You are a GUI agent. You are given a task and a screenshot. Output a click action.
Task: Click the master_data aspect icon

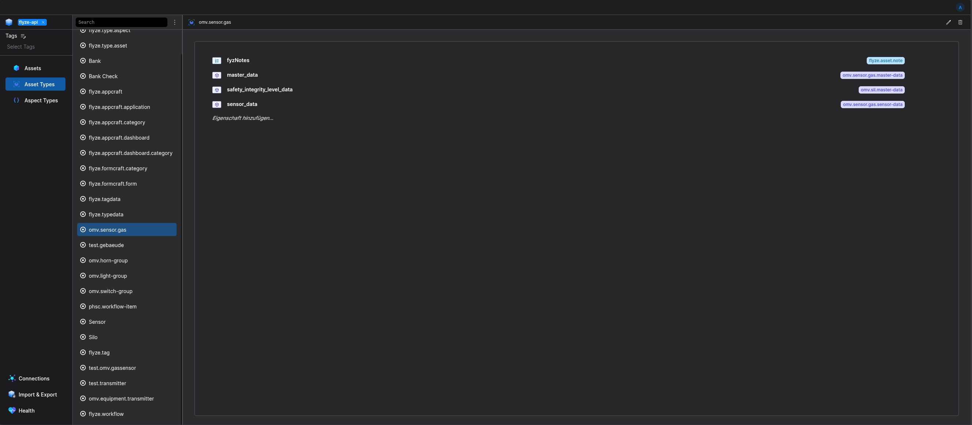[x=216, y=75]
